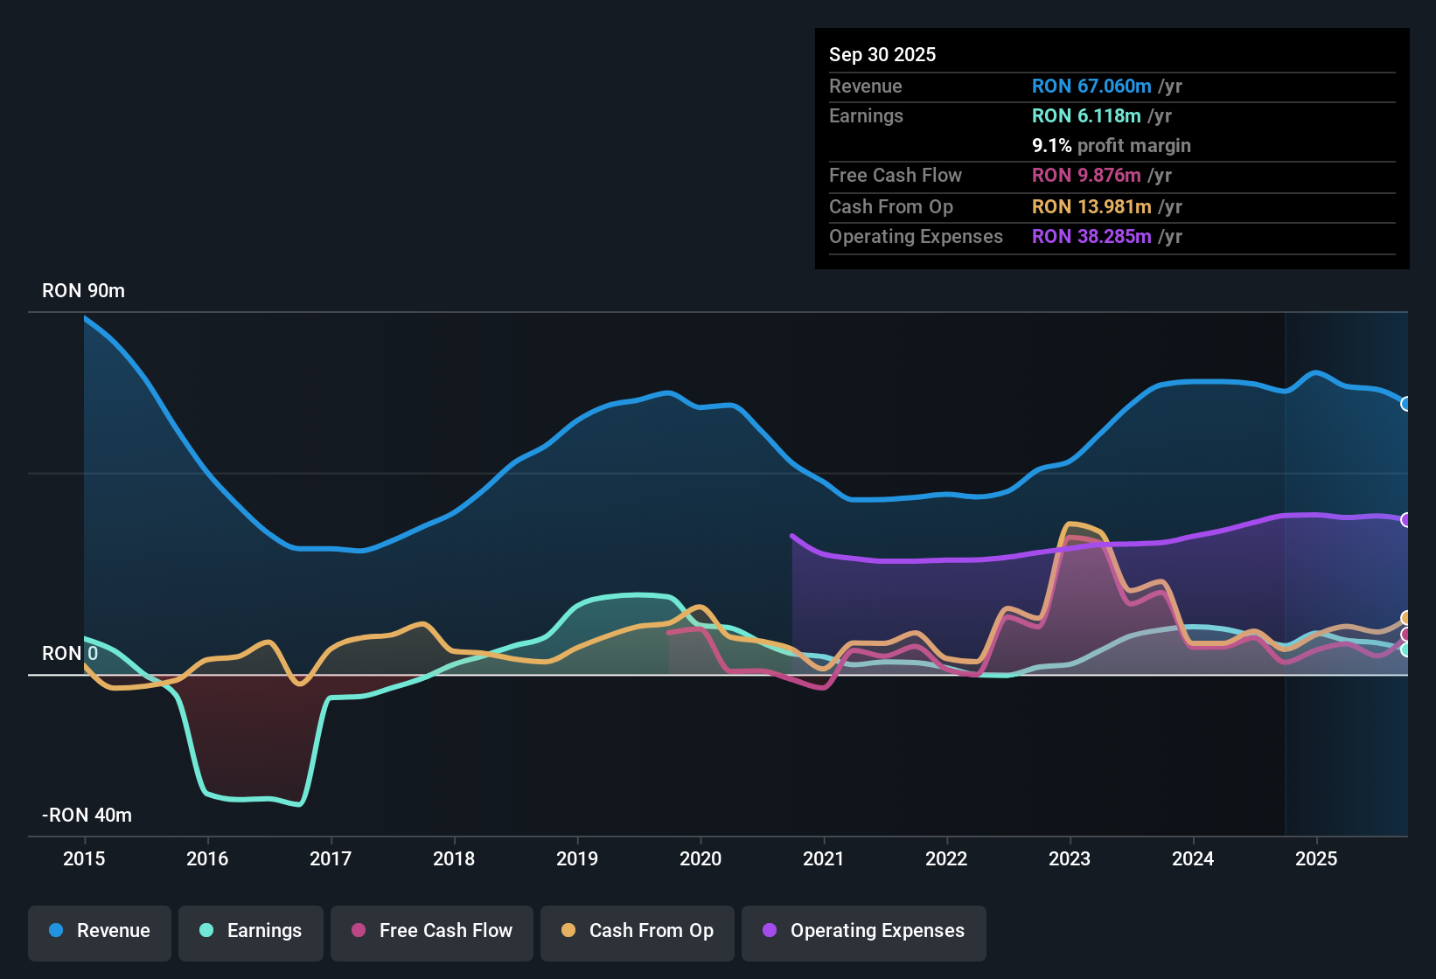1436x979 pixels.
Task: Select the blue Revenue endpoint marker on chart
Action: click(1405, 403)
